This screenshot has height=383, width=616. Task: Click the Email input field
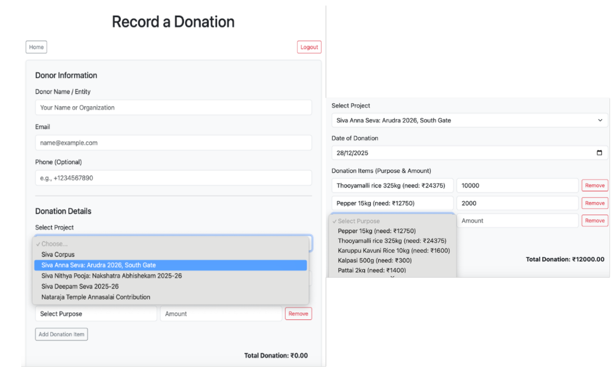tap(173, 142)
